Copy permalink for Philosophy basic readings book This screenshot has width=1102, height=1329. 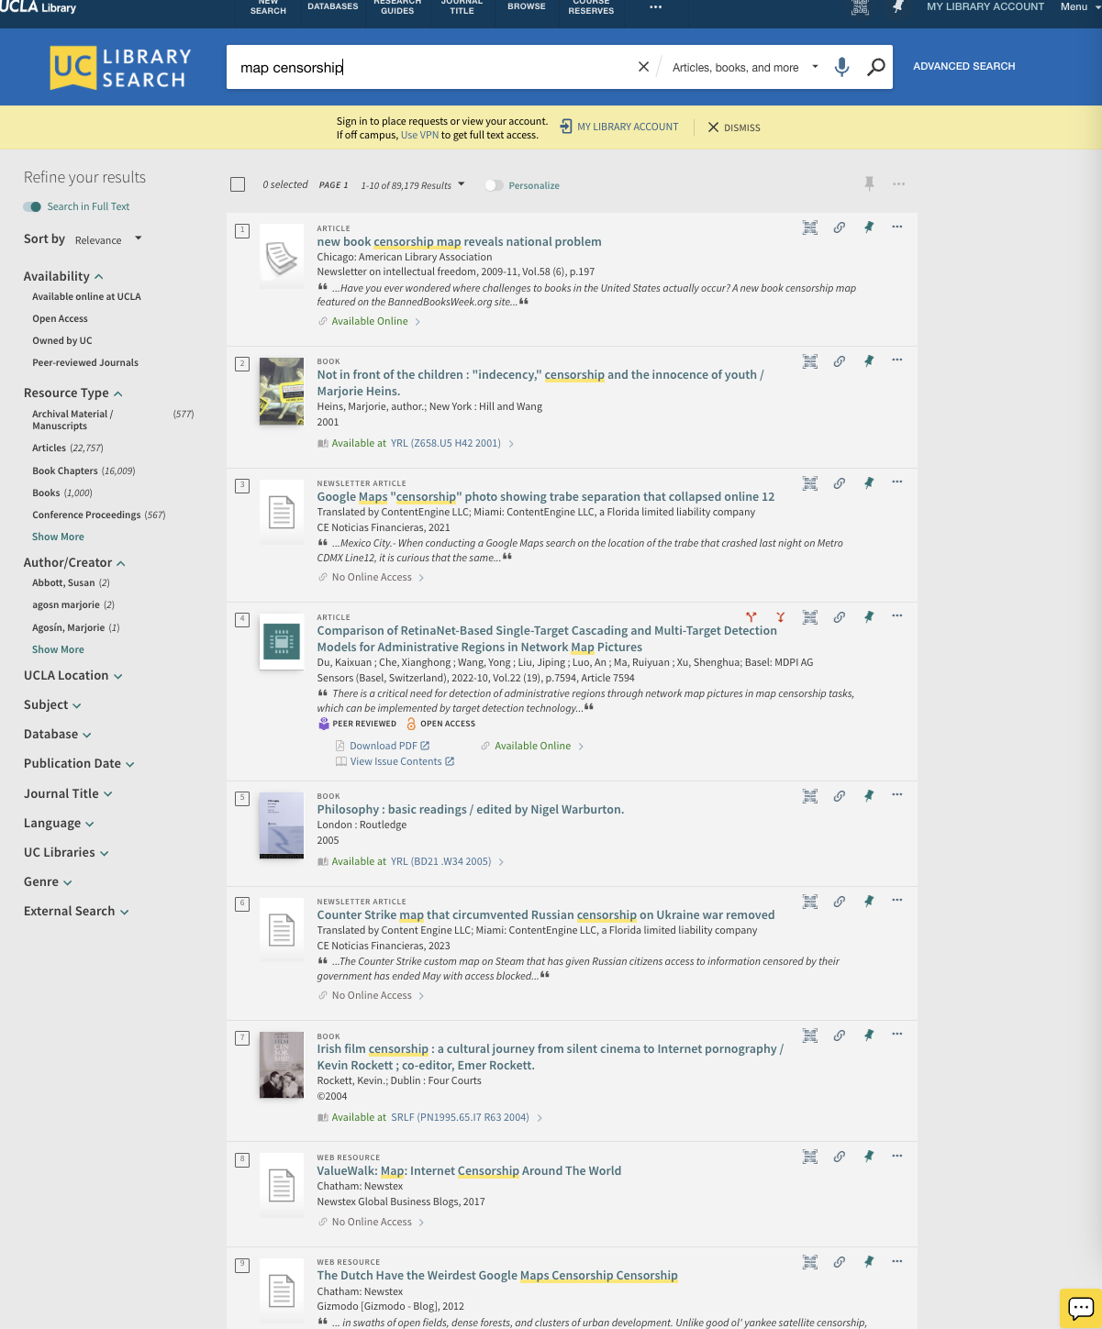coord(839,796)
